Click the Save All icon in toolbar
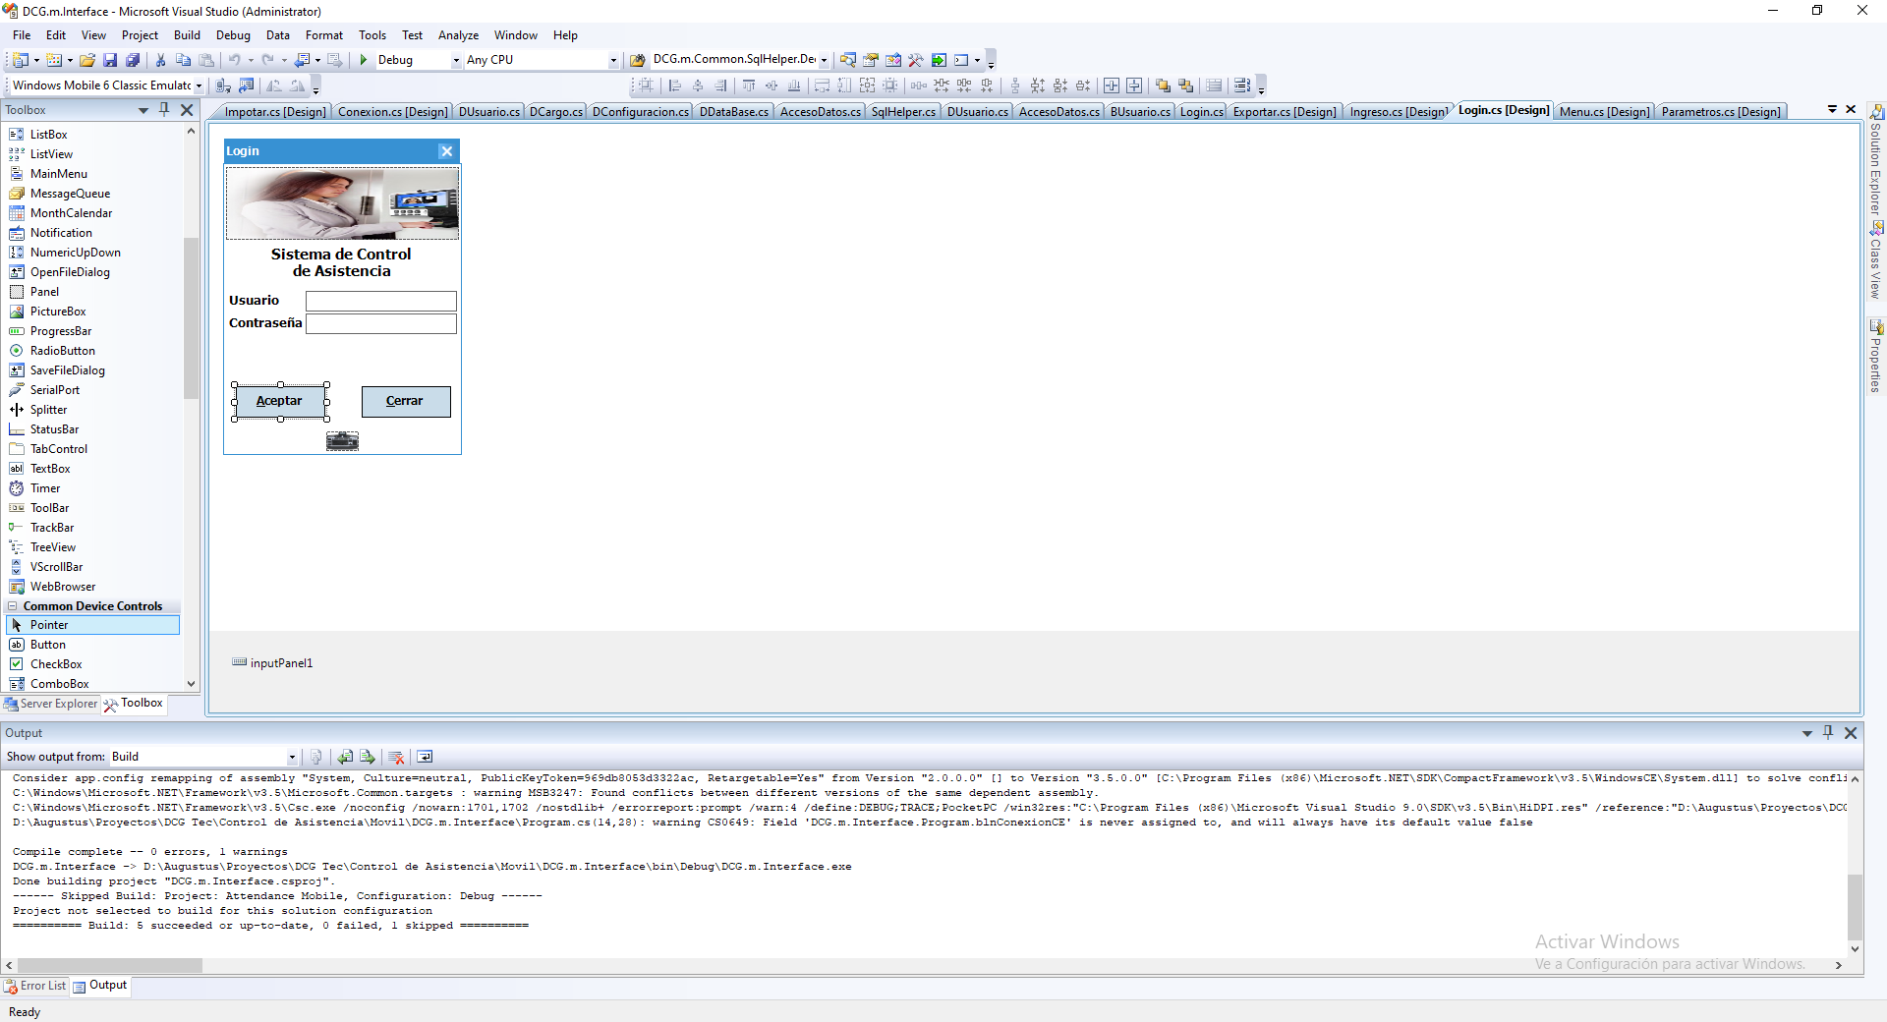 point(133,60)
